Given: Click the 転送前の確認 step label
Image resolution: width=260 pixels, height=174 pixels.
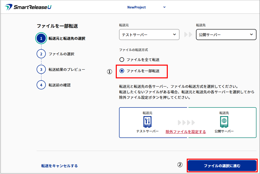Looking at the screenshot, I should (60, 85).
